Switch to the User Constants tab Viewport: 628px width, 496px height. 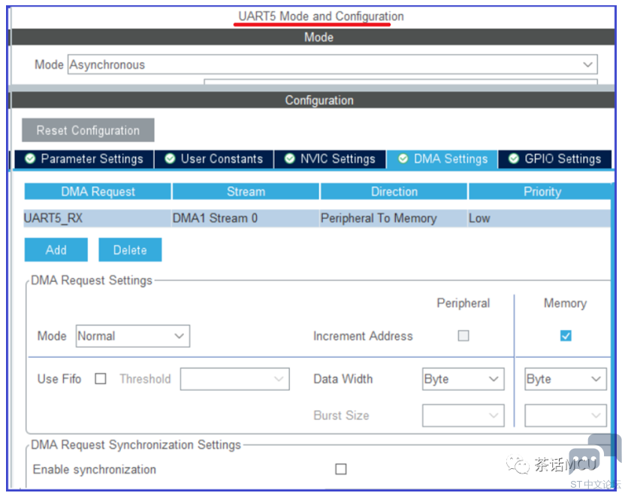pyautogui.click(x=214, y=159)
